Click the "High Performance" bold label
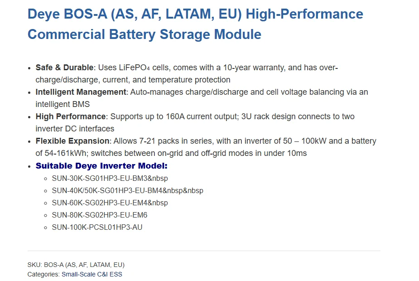This screenshot has width=419, height=281. pyautogui.click(x=70, y=116)
